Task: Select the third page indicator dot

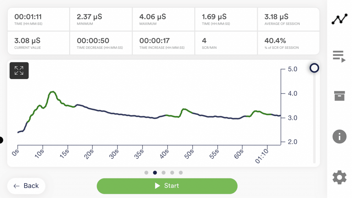Action: (x=164, y=173)
